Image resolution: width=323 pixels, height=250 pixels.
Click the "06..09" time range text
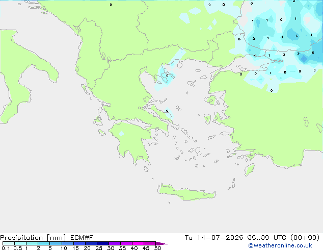[x=258, y=238]
